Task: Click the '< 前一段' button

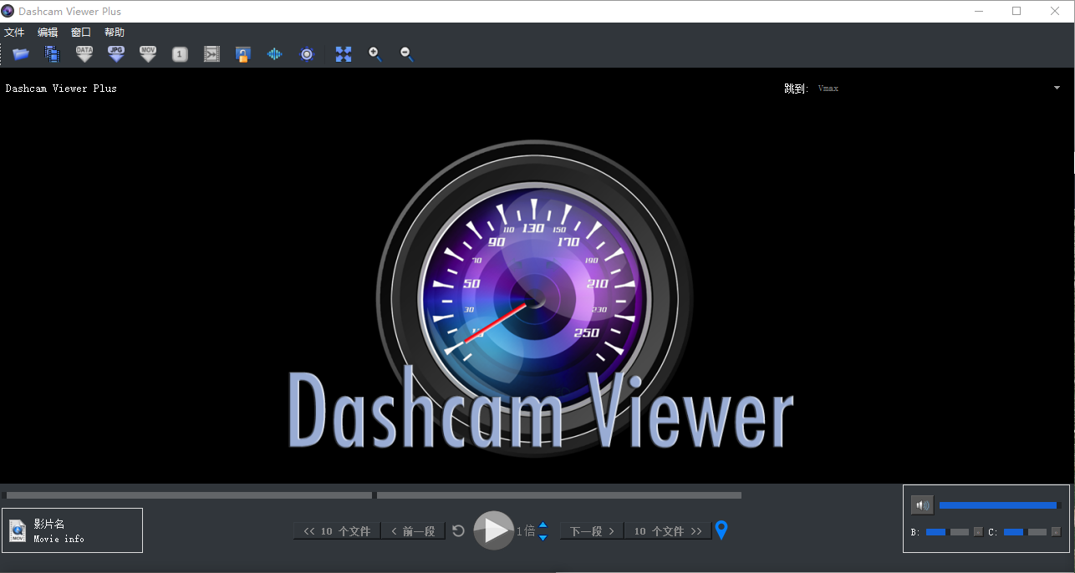Action: click(413, 531)
